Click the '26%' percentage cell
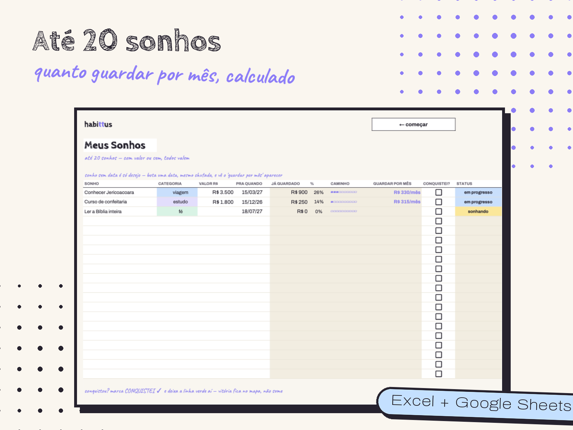The width and height of the screenshot is (573, 430). tap(318, 192)
